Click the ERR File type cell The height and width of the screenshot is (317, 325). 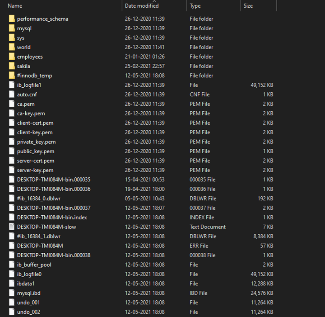199,246
